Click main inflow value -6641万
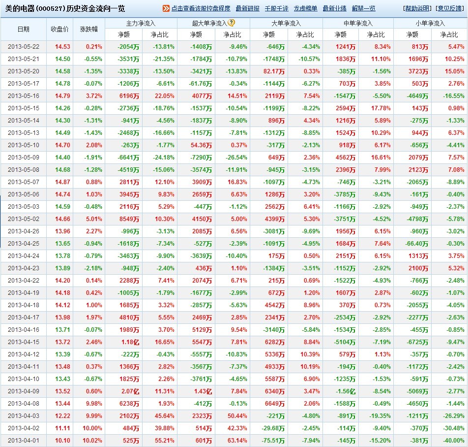This screenshot has height=447, width=468. pos(128,157)
